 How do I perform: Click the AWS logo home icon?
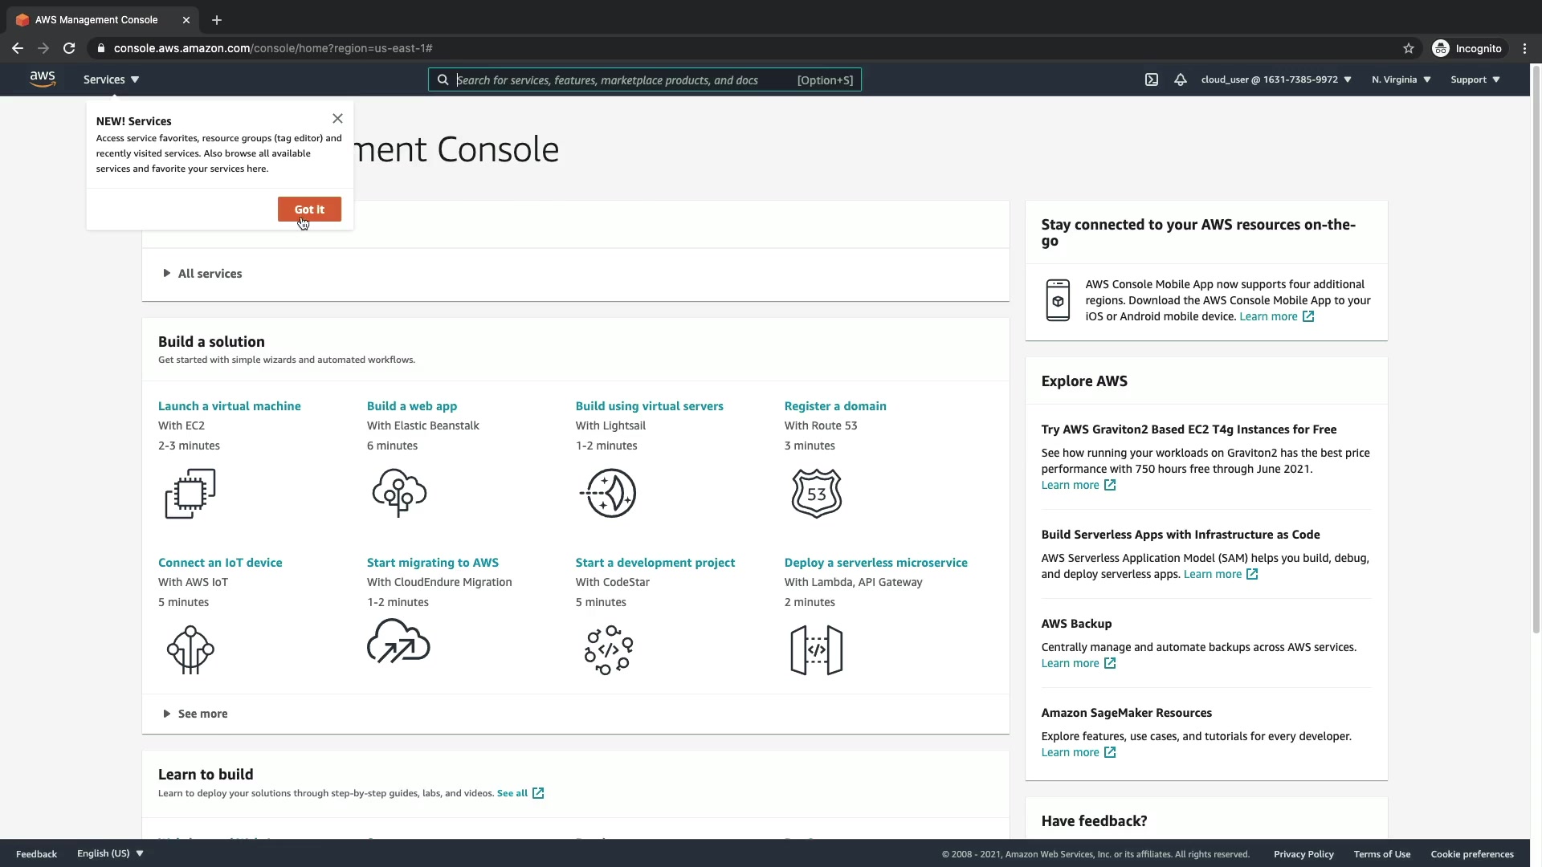point(43,79)
